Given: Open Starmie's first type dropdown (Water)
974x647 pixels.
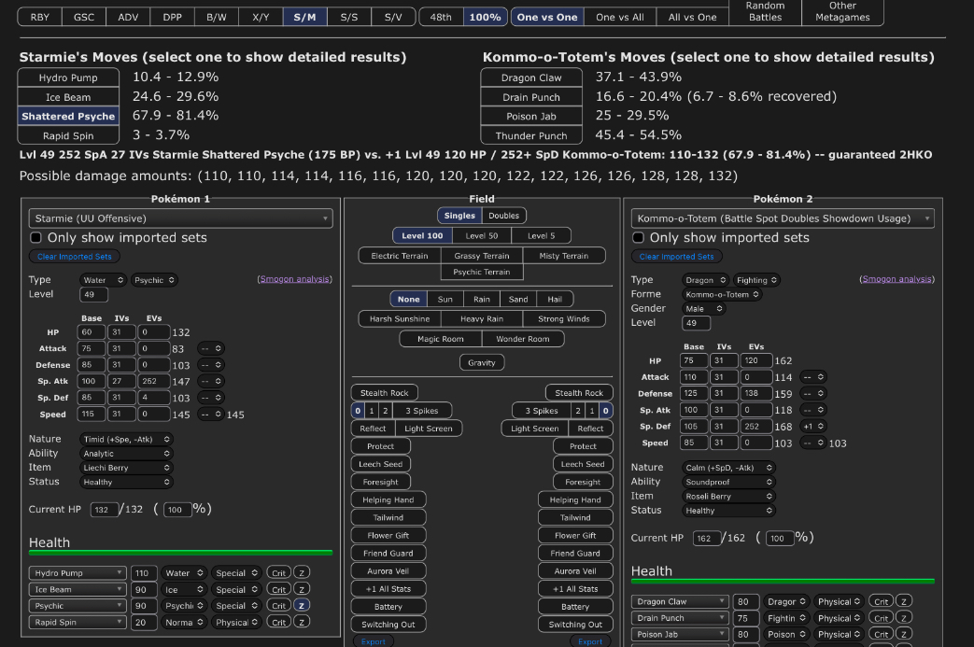Looking at the screenshot, I should pyautogui.click(x=103, y=280).
